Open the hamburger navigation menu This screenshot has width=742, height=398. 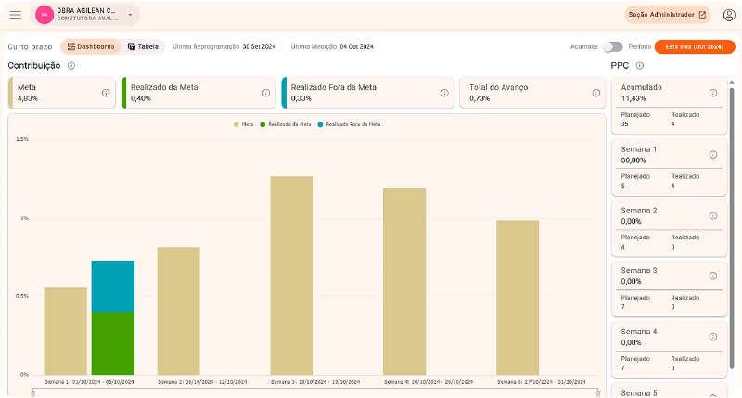(x=15, y=15)
